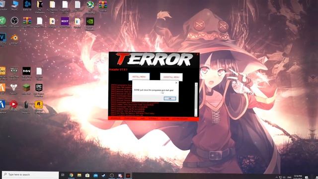Open the PS2 Memory Card folder
The image size is (318, 179).
click(52, 6)
